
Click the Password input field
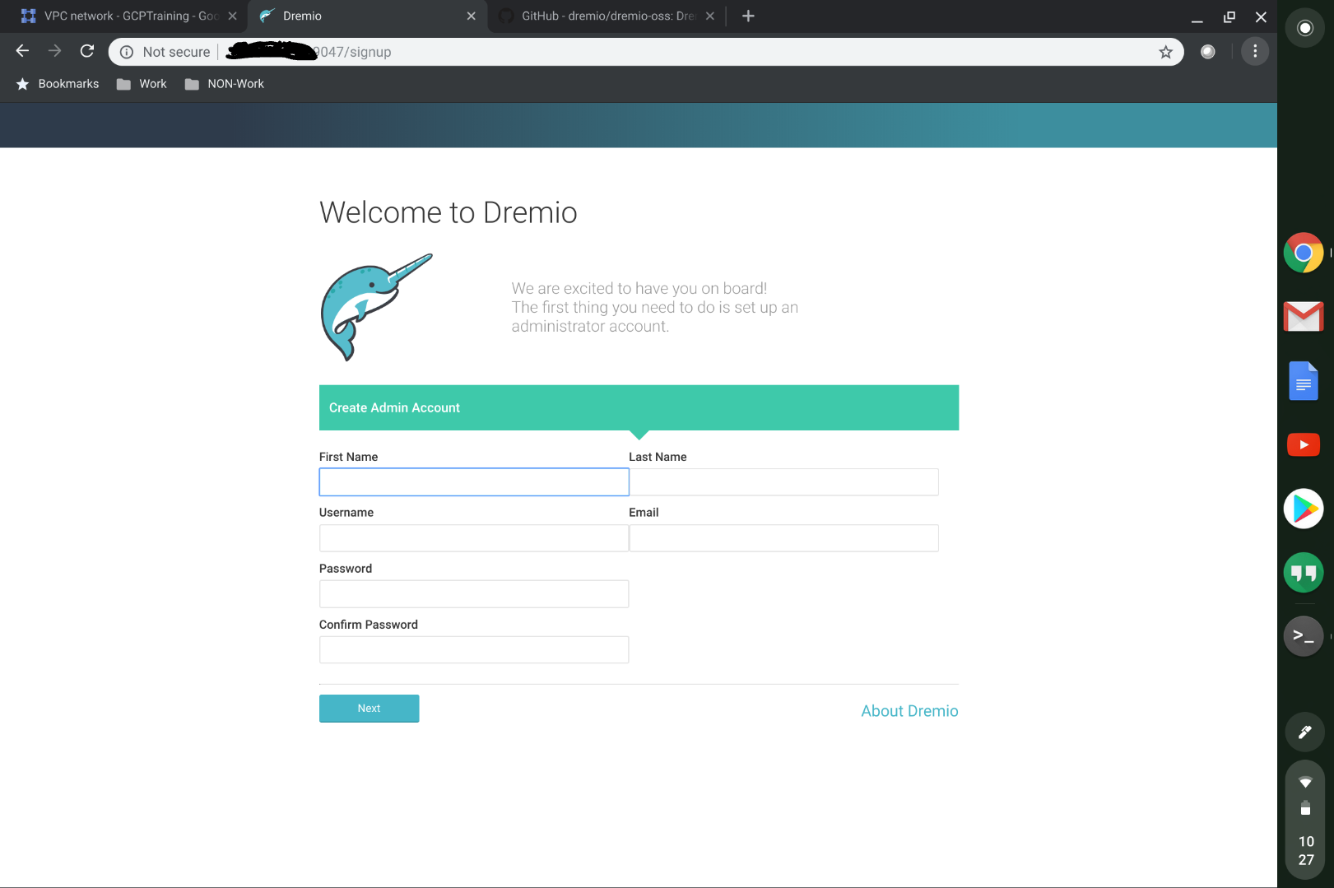point(474,594)
